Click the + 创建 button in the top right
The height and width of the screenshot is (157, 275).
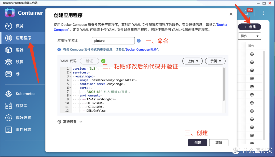tap(250, 27)
